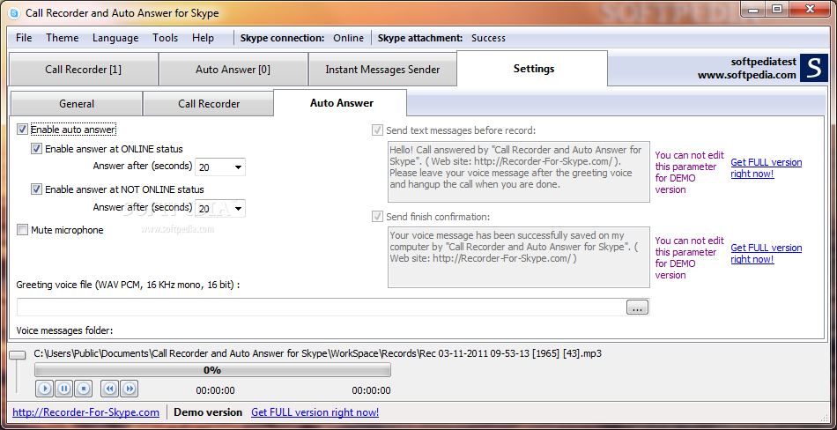Click the playback progress bar

coord(212,369)
